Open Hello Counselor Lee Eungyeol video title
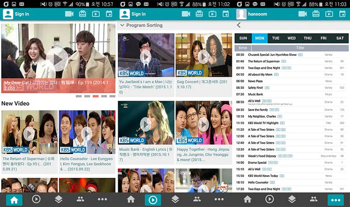The width and height of the screenshot is (350, 207). point(86,164)
